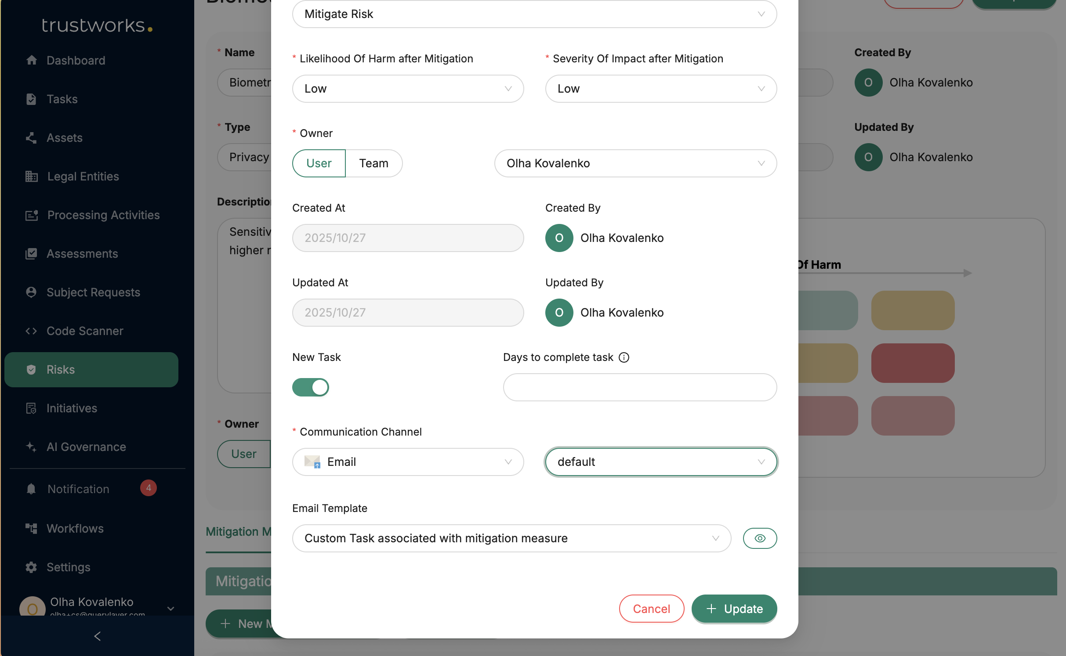Click the AI Governance sparkle icon
The height and width of the screenshot is (656, 1066).
pyautogui.click(x=31, y=447)
